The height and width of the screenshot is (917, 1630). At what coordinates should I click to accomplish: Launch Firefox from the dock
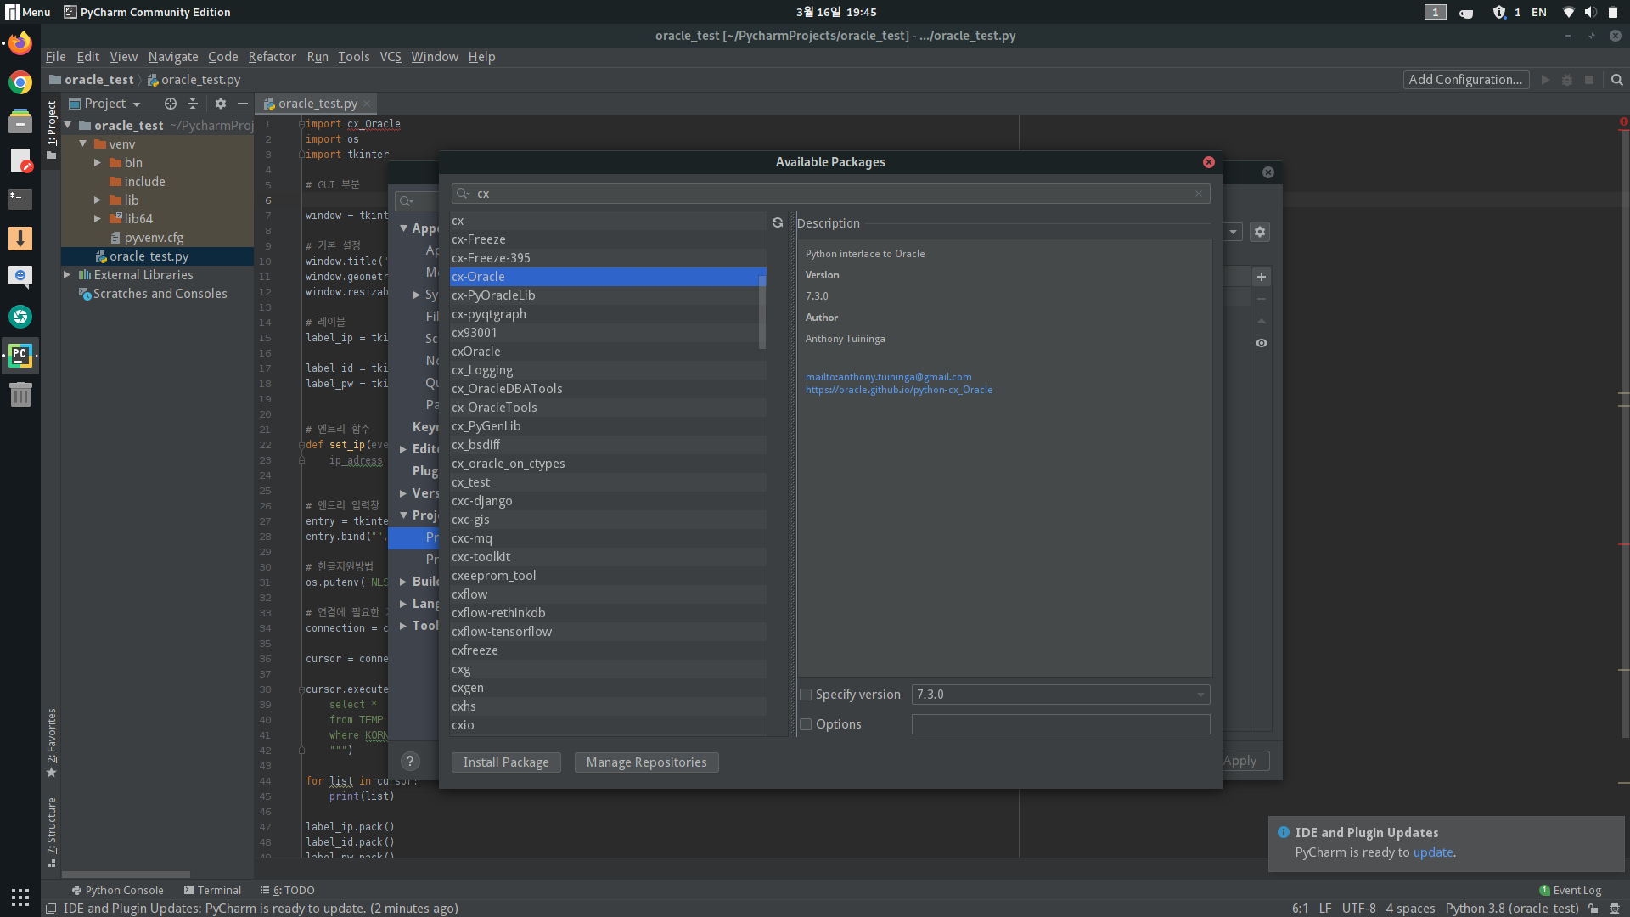tap(20, 42)
